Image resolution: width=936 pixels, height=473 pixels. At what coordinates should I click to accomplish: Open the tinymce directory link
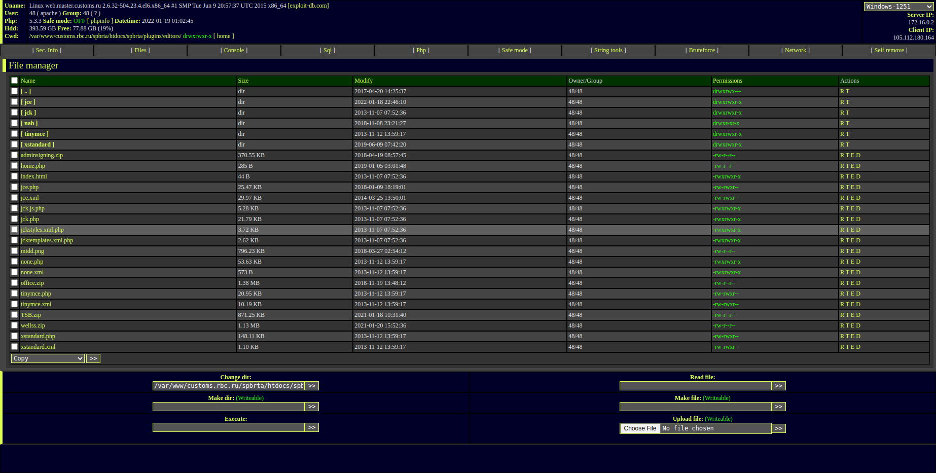point(34,134)
